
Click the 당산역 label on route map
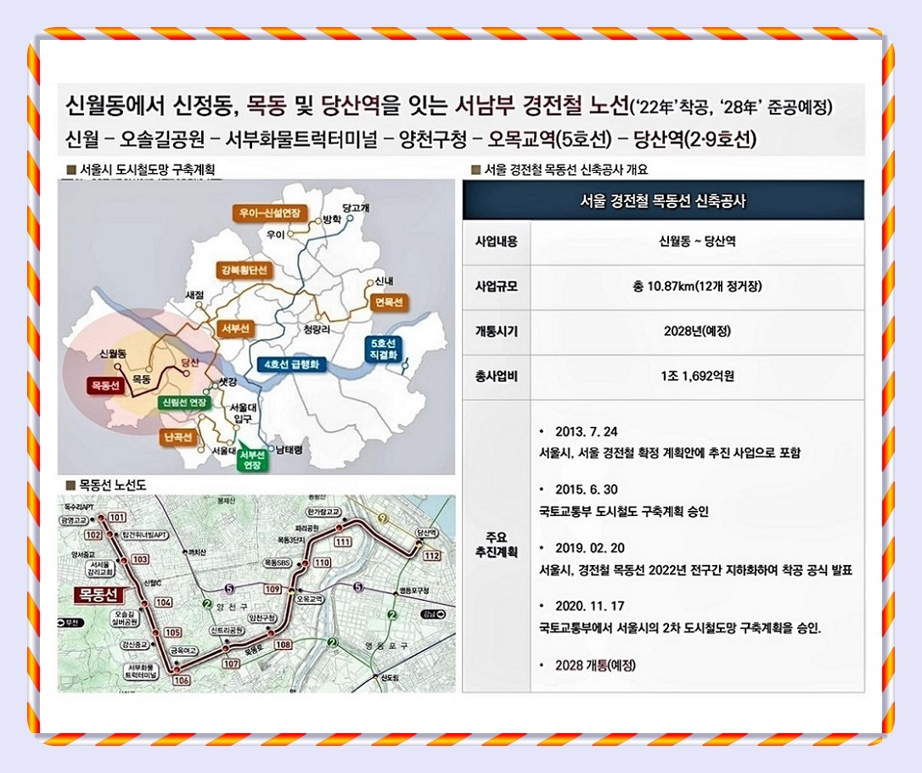coord(427,533)
